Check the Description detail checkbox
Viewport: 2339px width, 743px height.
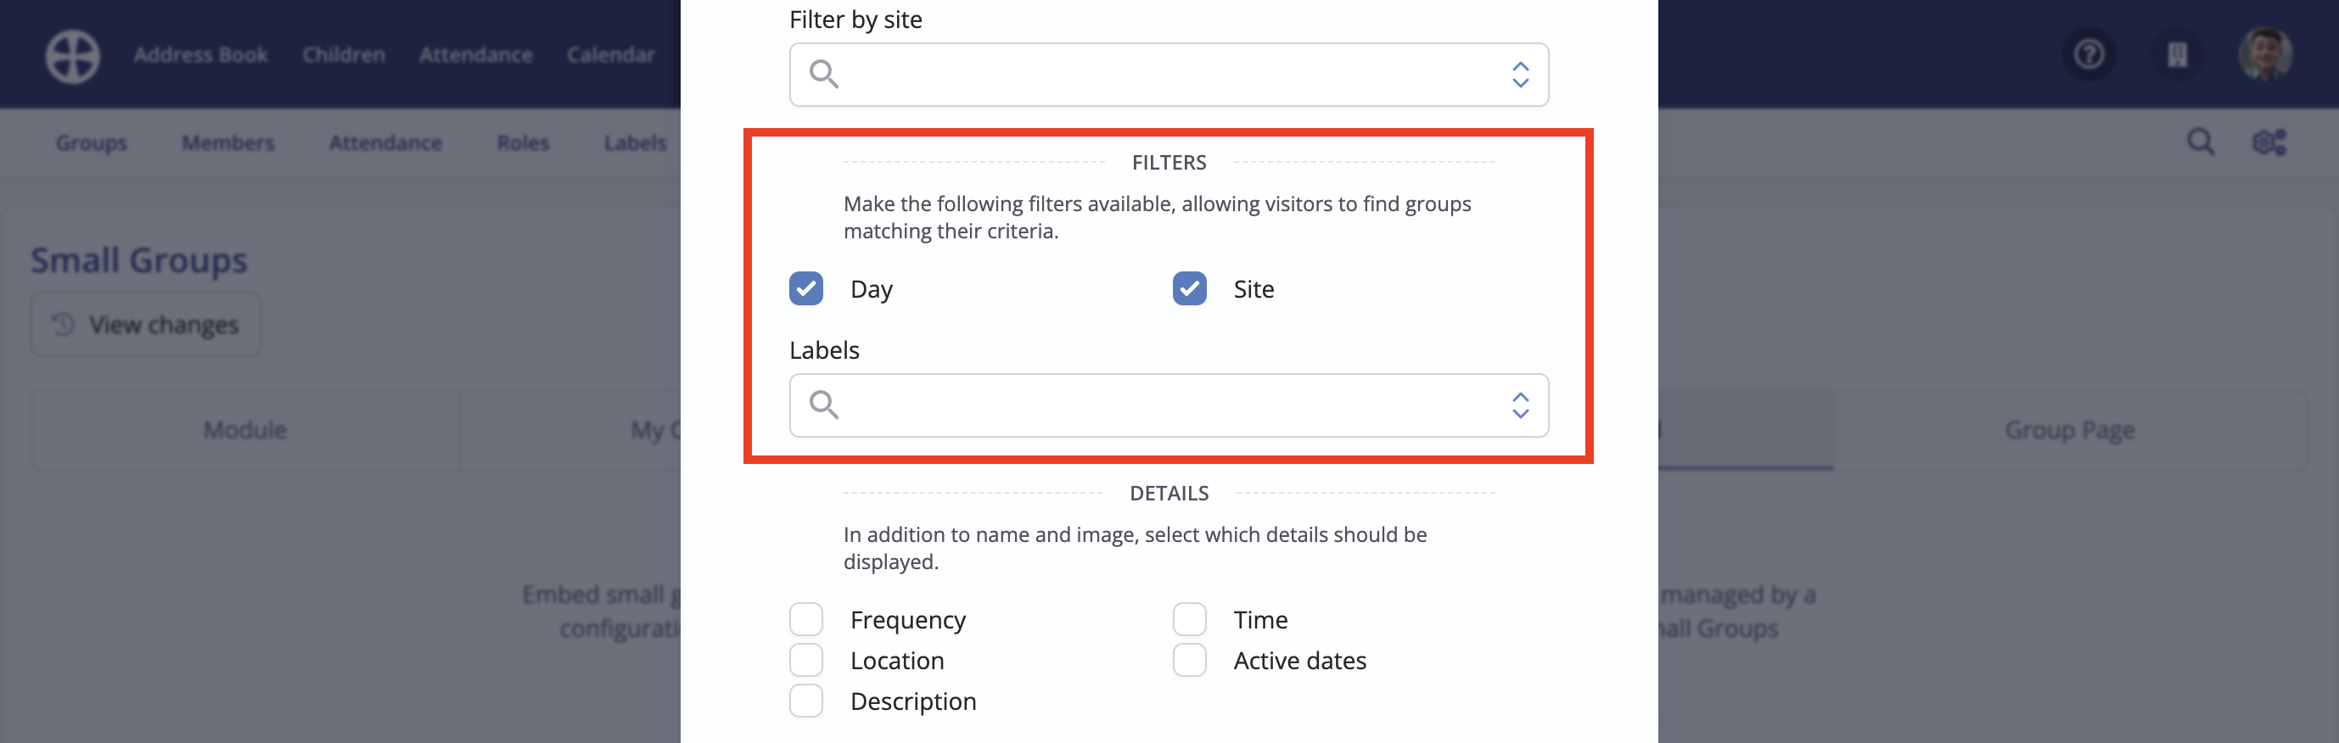(806, 701)
